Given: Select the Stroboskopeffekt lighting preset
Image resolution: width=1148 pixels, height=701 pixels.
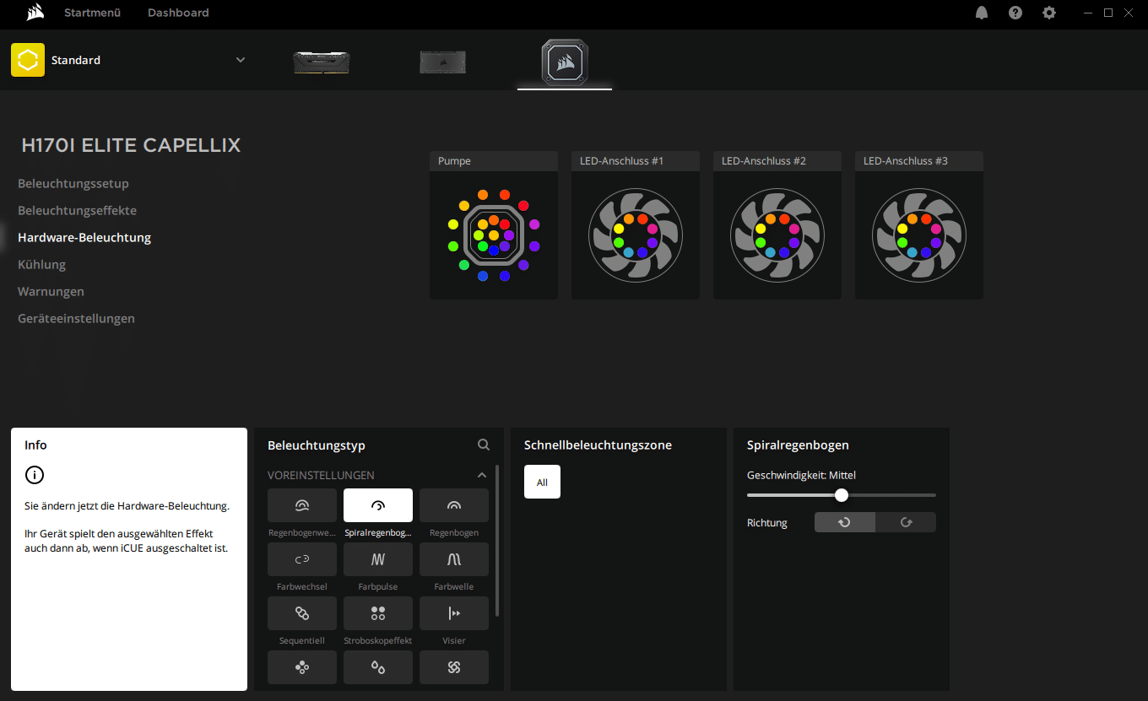Looking at the screenshot, I should (x=377, y=613).
